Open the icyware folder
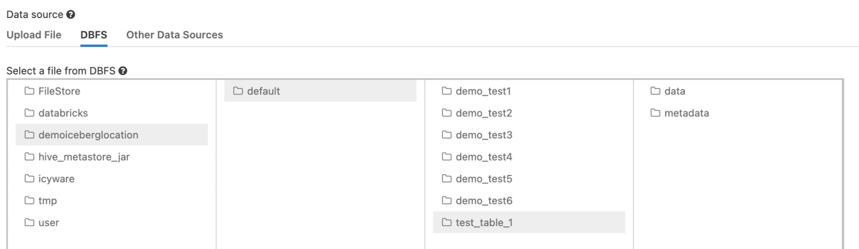Viewport: 859px width, 249px height. (x=56, y=179)
